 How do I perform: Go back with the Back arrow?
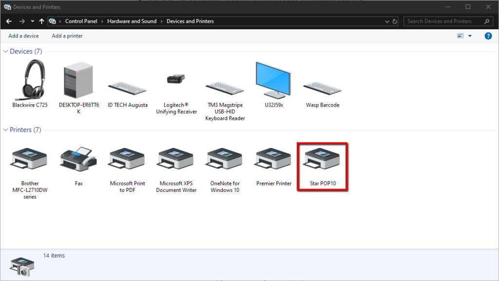click(x=9, y=21)
